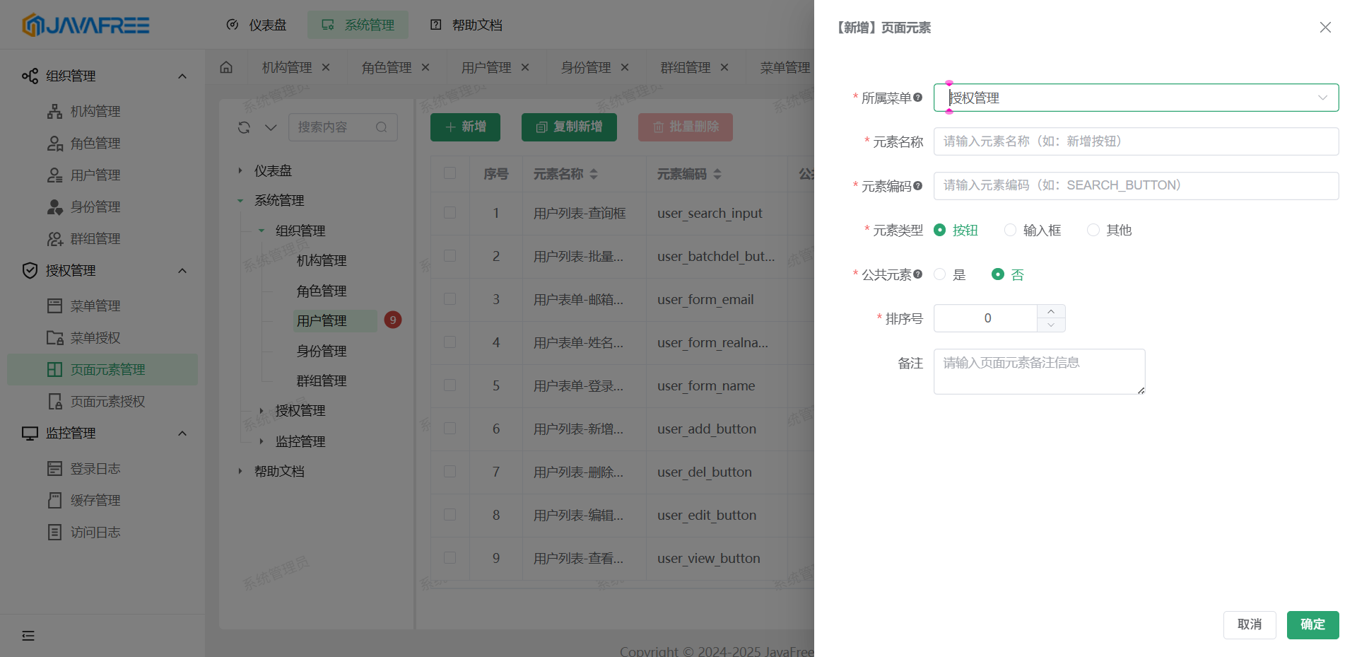The width and height of the screenshot is (1357, 657).
Task: Collapse the 组织管理 sidebar group
Action: coord(182,76)
